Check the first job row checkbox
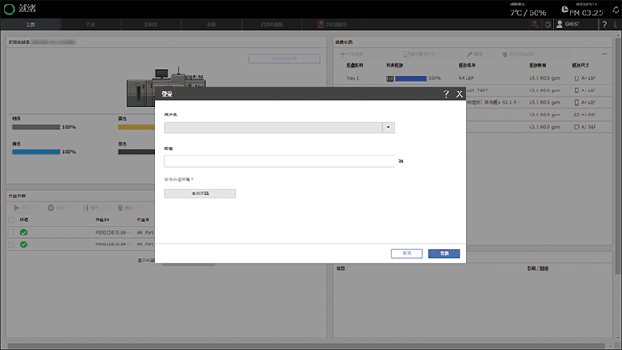 point(11,232)
